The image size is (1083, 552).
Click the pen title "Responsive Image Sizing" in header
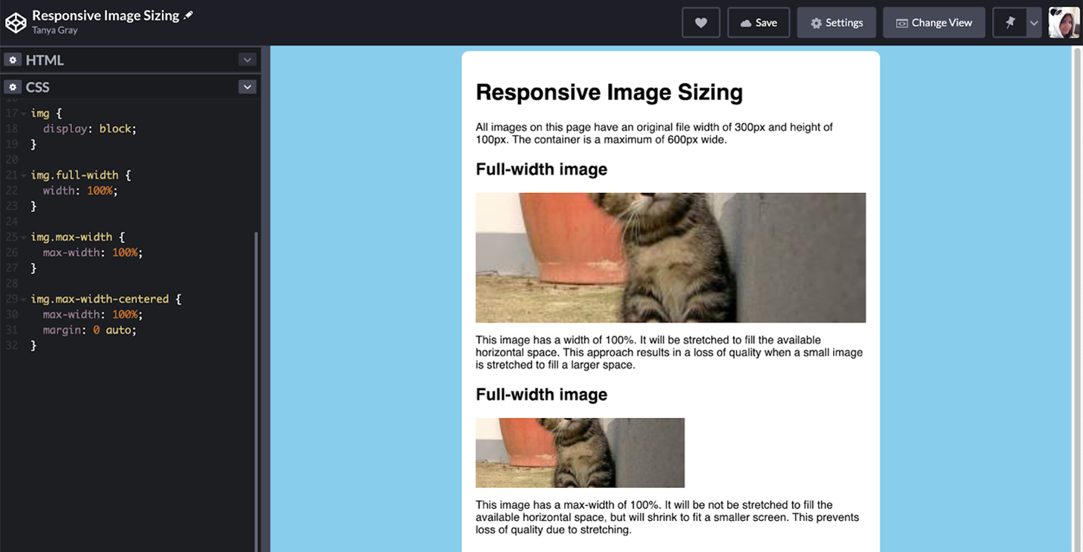(105, 15)
